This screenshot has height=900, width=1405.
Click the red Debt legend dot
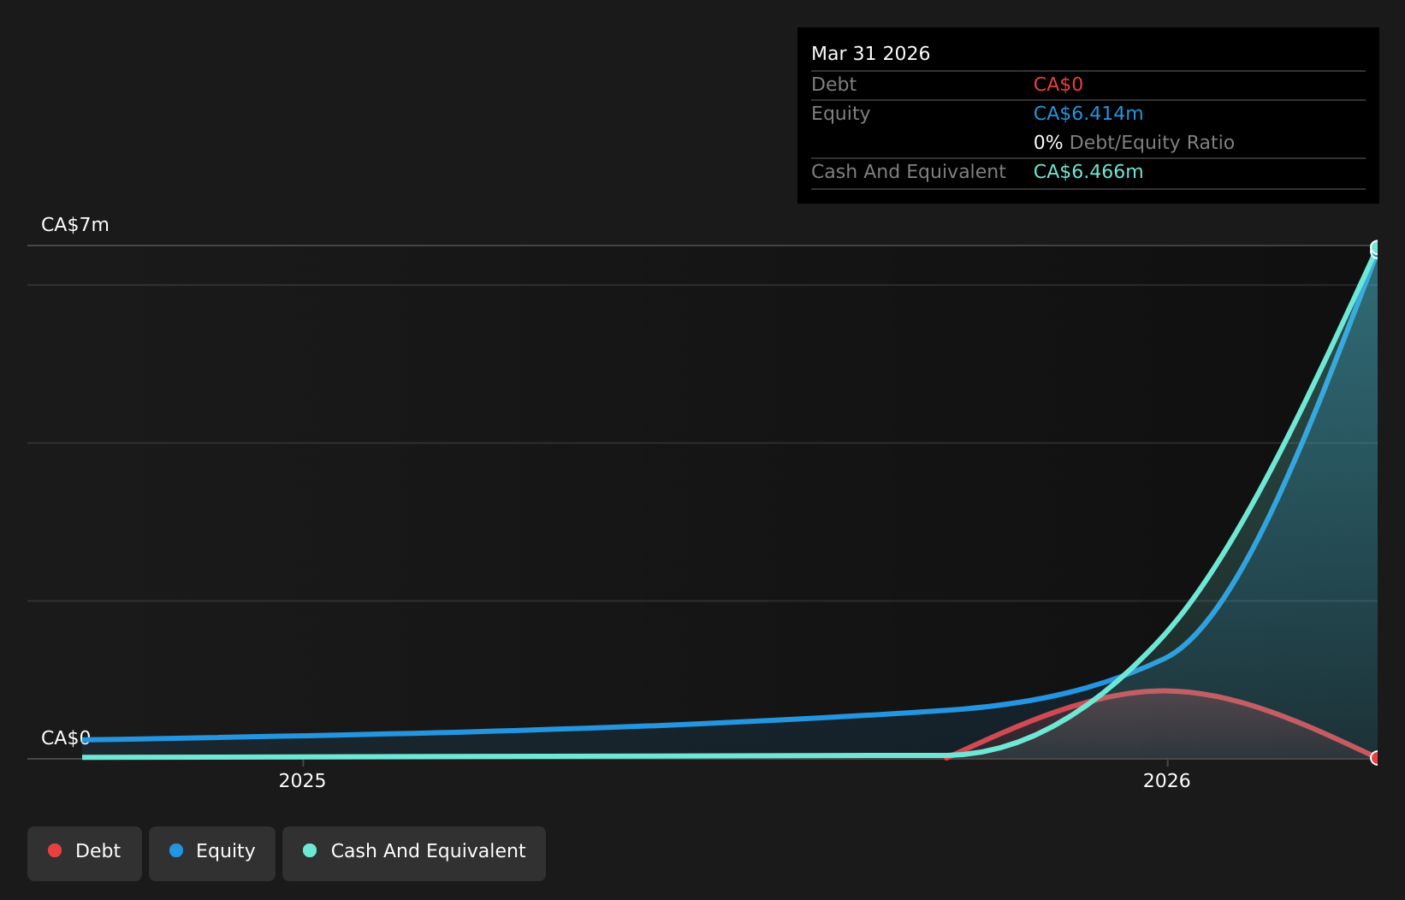55,850
